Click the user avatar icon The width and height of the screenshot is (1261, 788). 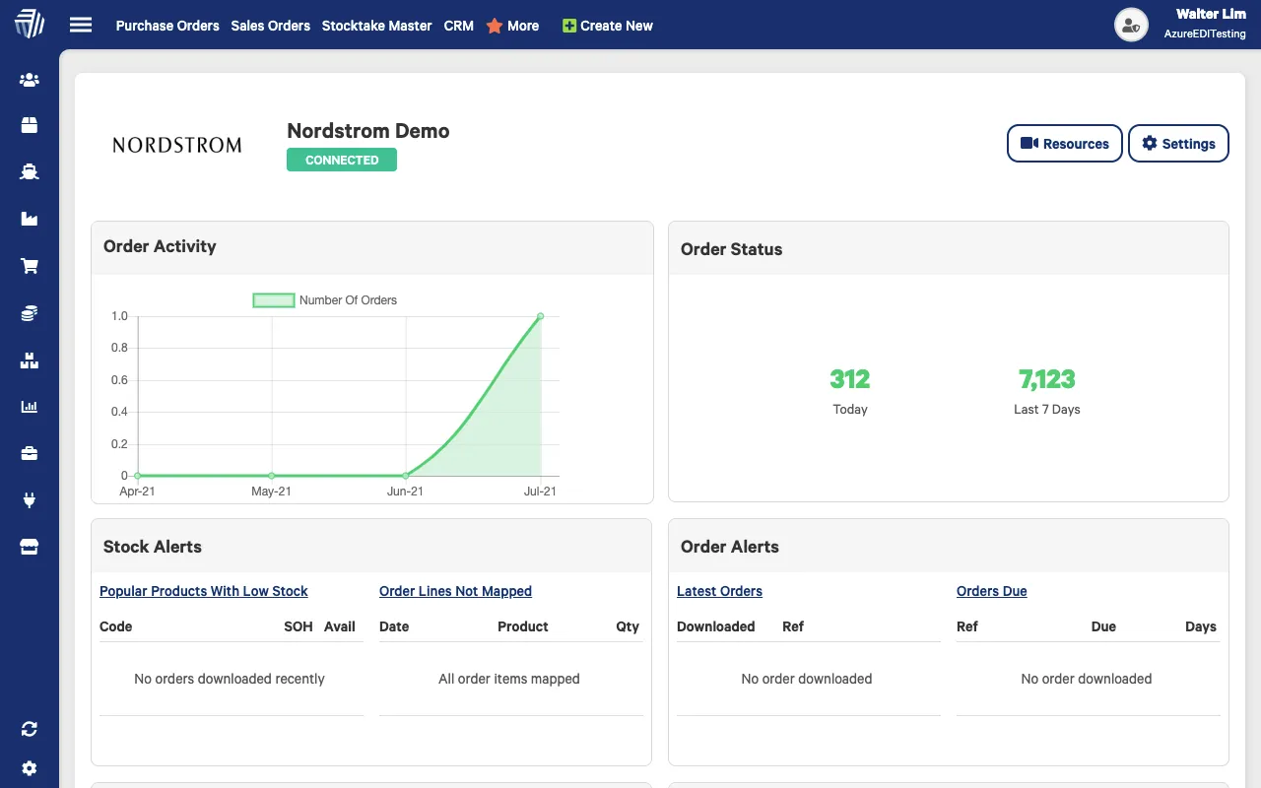click(x=1131, y=25)
